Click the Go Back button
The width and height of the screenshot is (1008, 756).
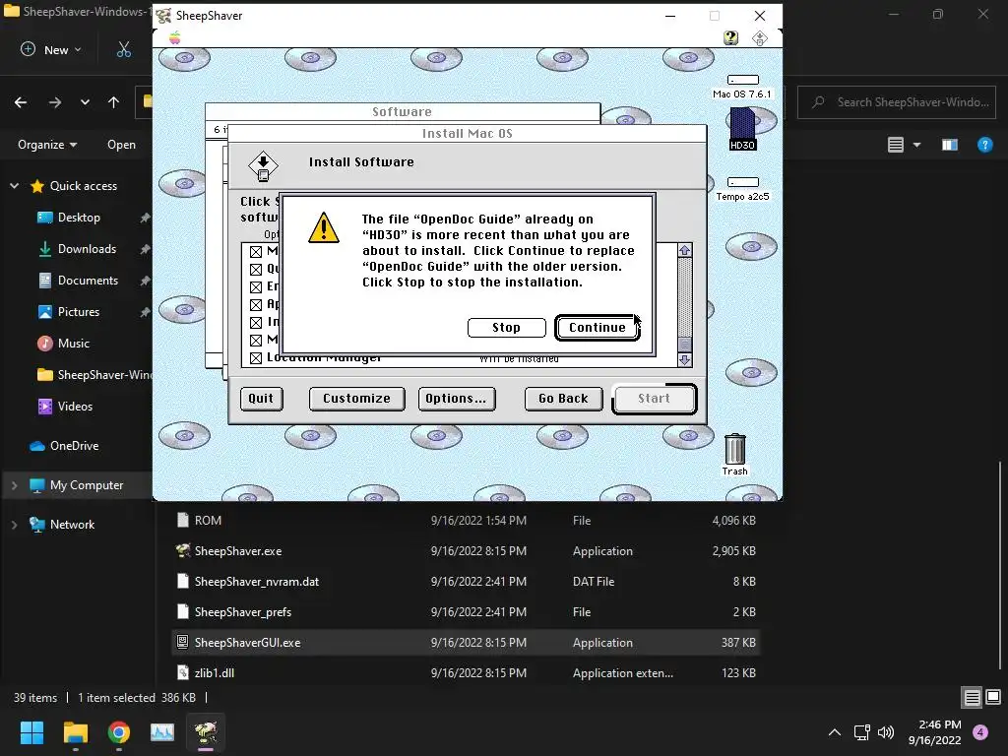564,399
